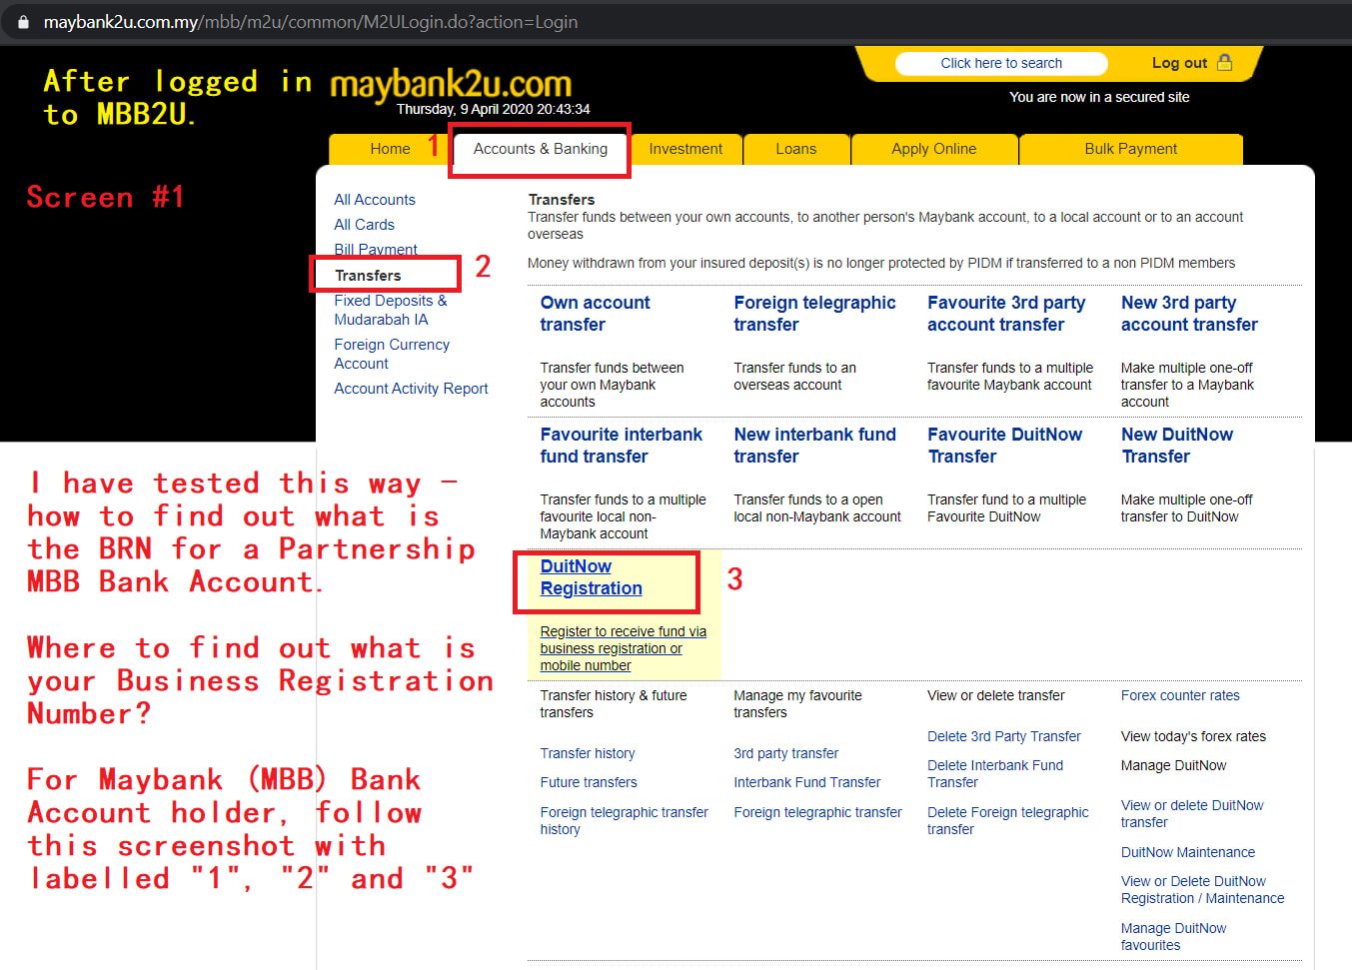Click the maybank2u.com logo
1352x970 pixels.
451,84
